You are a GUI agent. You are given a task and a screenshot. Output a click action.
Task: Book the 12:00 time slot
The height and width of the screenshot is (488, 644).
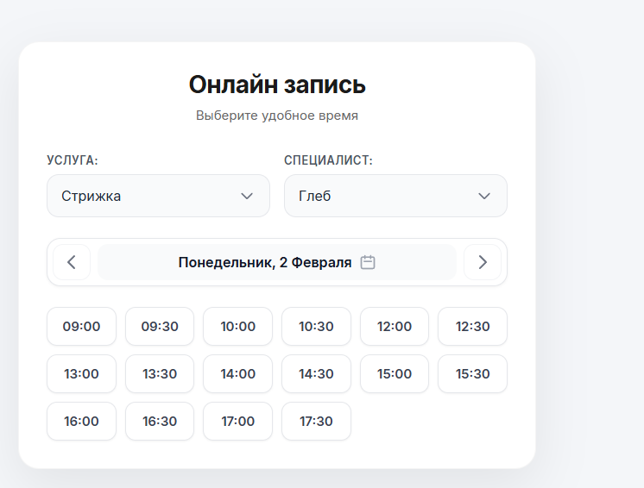[395, 327]
